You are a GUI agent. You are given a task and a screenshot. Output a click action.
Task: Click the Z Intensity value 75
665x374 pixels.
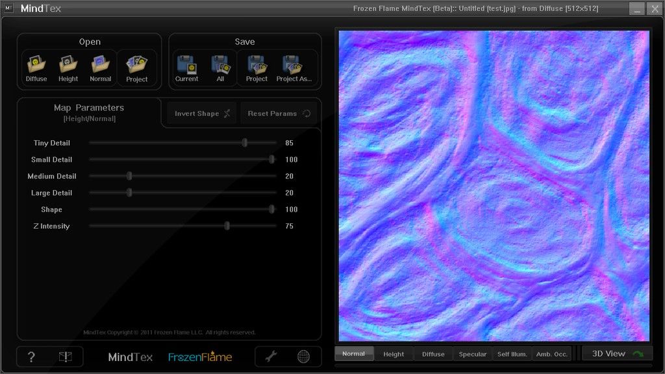[289, 226]
